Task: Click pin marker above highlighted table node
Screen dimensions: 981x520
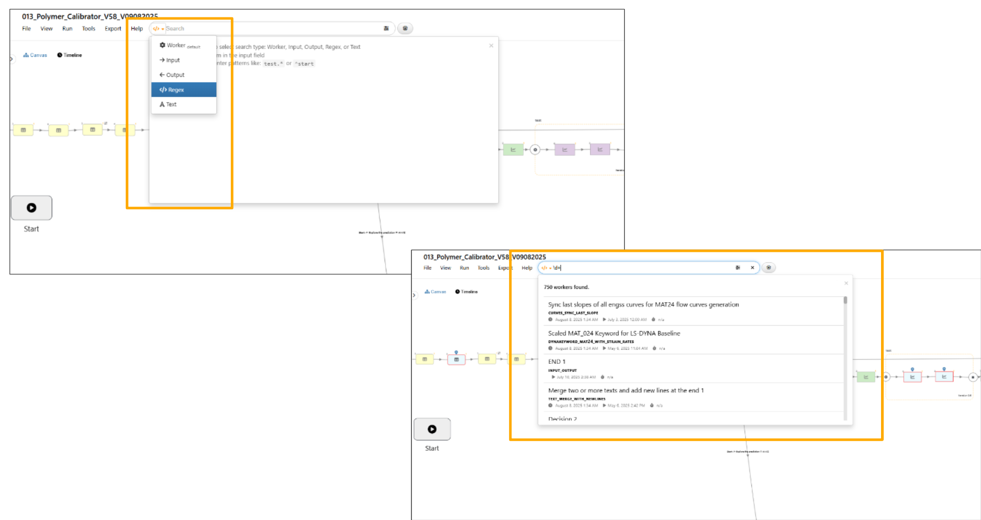Action: [x=456, y=352]
